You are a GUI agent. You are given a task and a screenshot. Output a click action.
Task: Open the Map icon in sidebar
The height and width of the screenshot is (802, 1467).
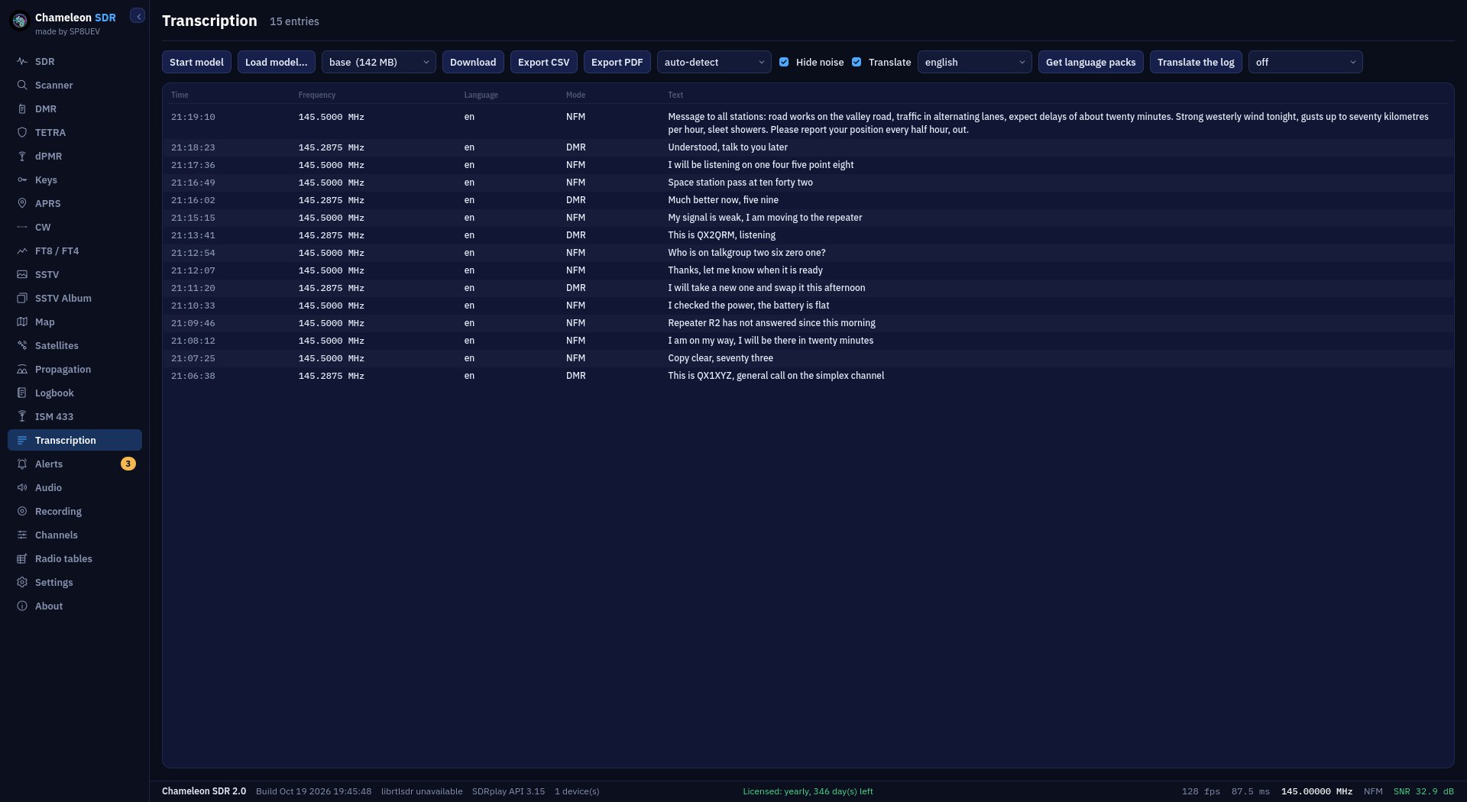click(22, 322)
